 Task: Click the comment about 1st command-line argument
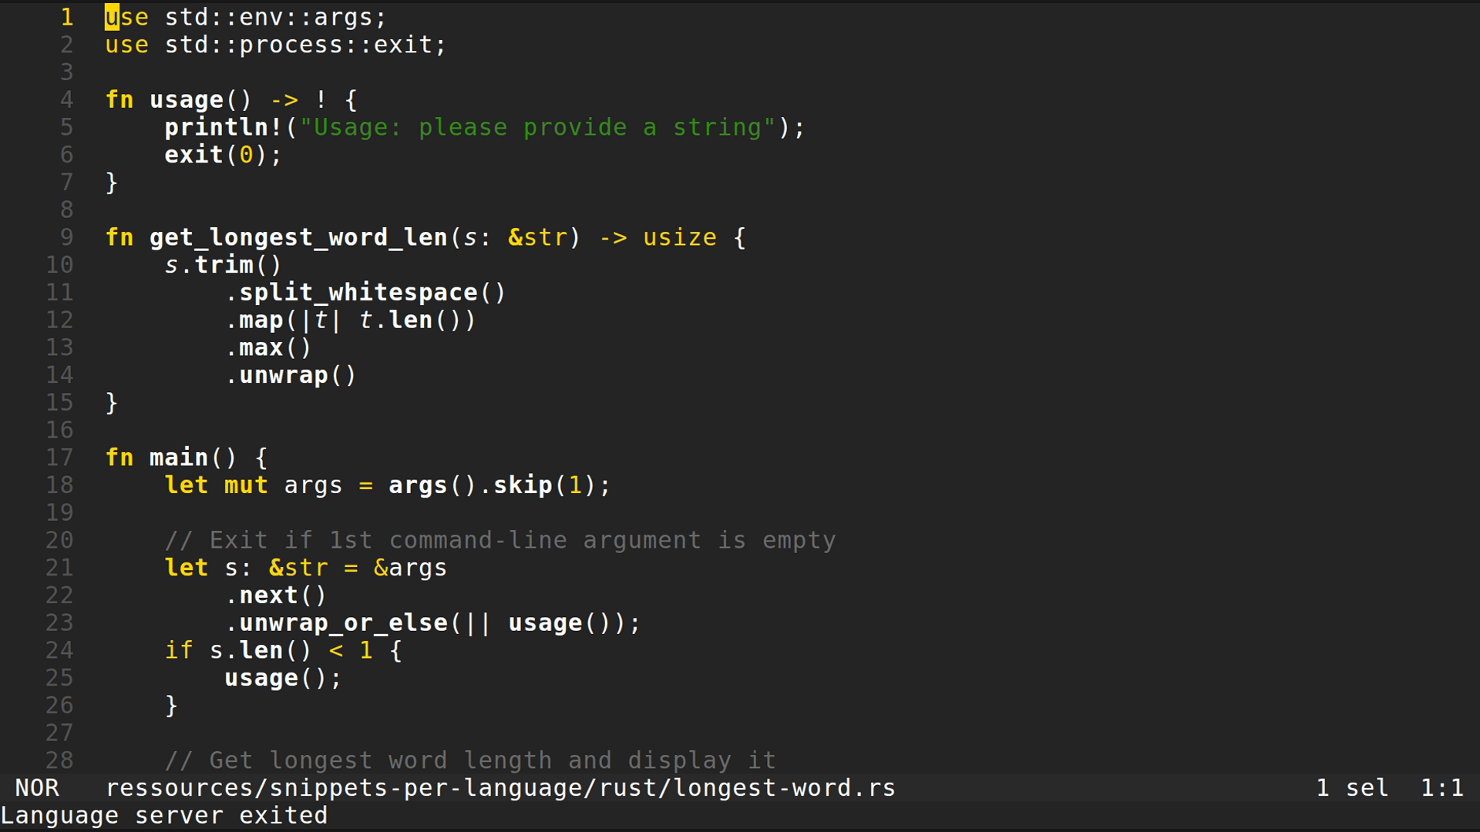(x=500, y=541)
